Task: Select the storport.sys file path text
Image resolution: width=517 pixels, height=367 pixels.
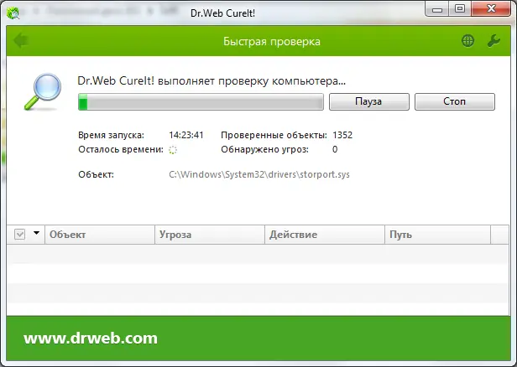Action: point(259,174)
